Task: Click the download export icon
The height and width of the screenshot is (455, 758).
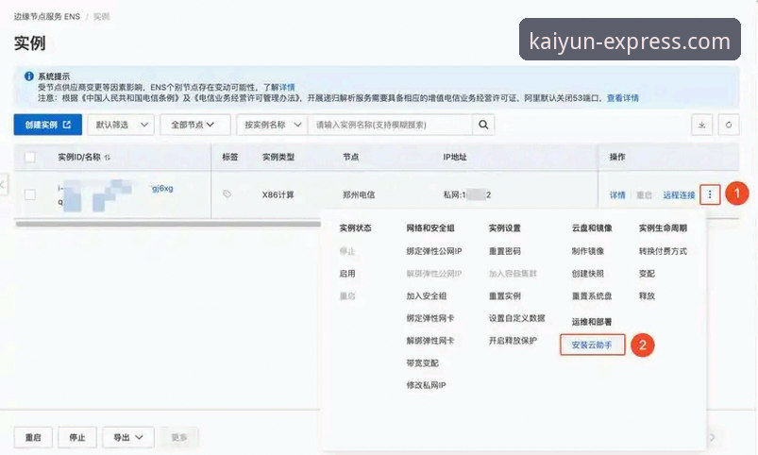Action: point(701,126)
